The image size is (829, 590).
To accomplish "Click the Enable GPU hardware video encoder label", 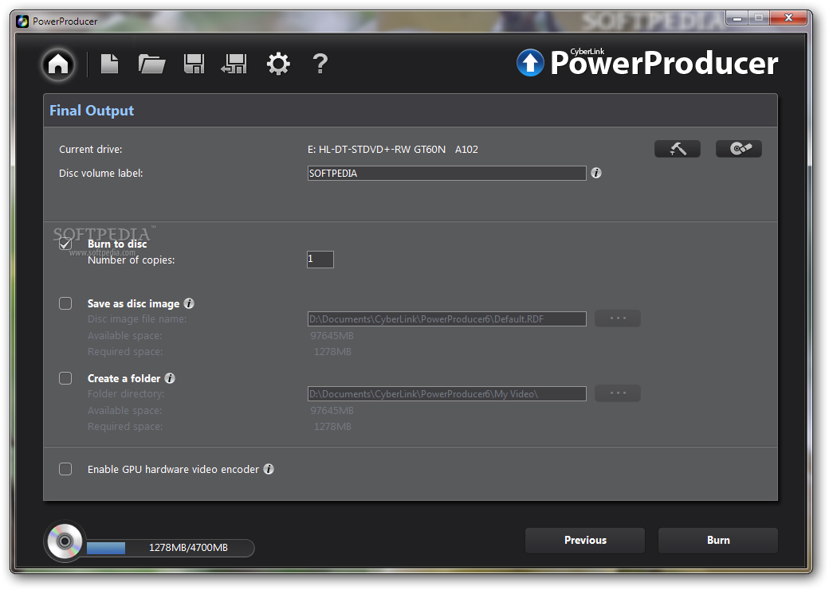I will pos(173,470).
